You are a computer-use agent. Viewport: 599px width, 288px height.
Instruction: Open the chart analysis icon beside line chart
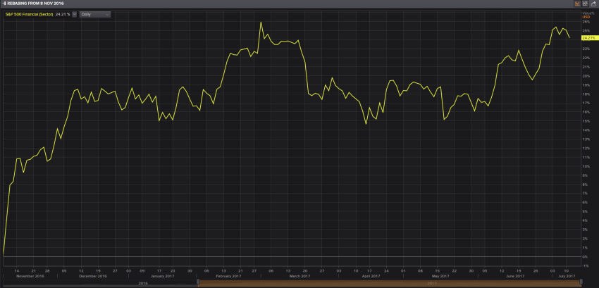click(x=585, y=4)
